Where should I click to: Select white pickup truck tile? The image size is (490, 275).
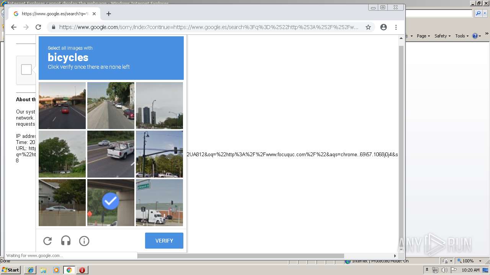pyautogui.click(x=111, y=154)
